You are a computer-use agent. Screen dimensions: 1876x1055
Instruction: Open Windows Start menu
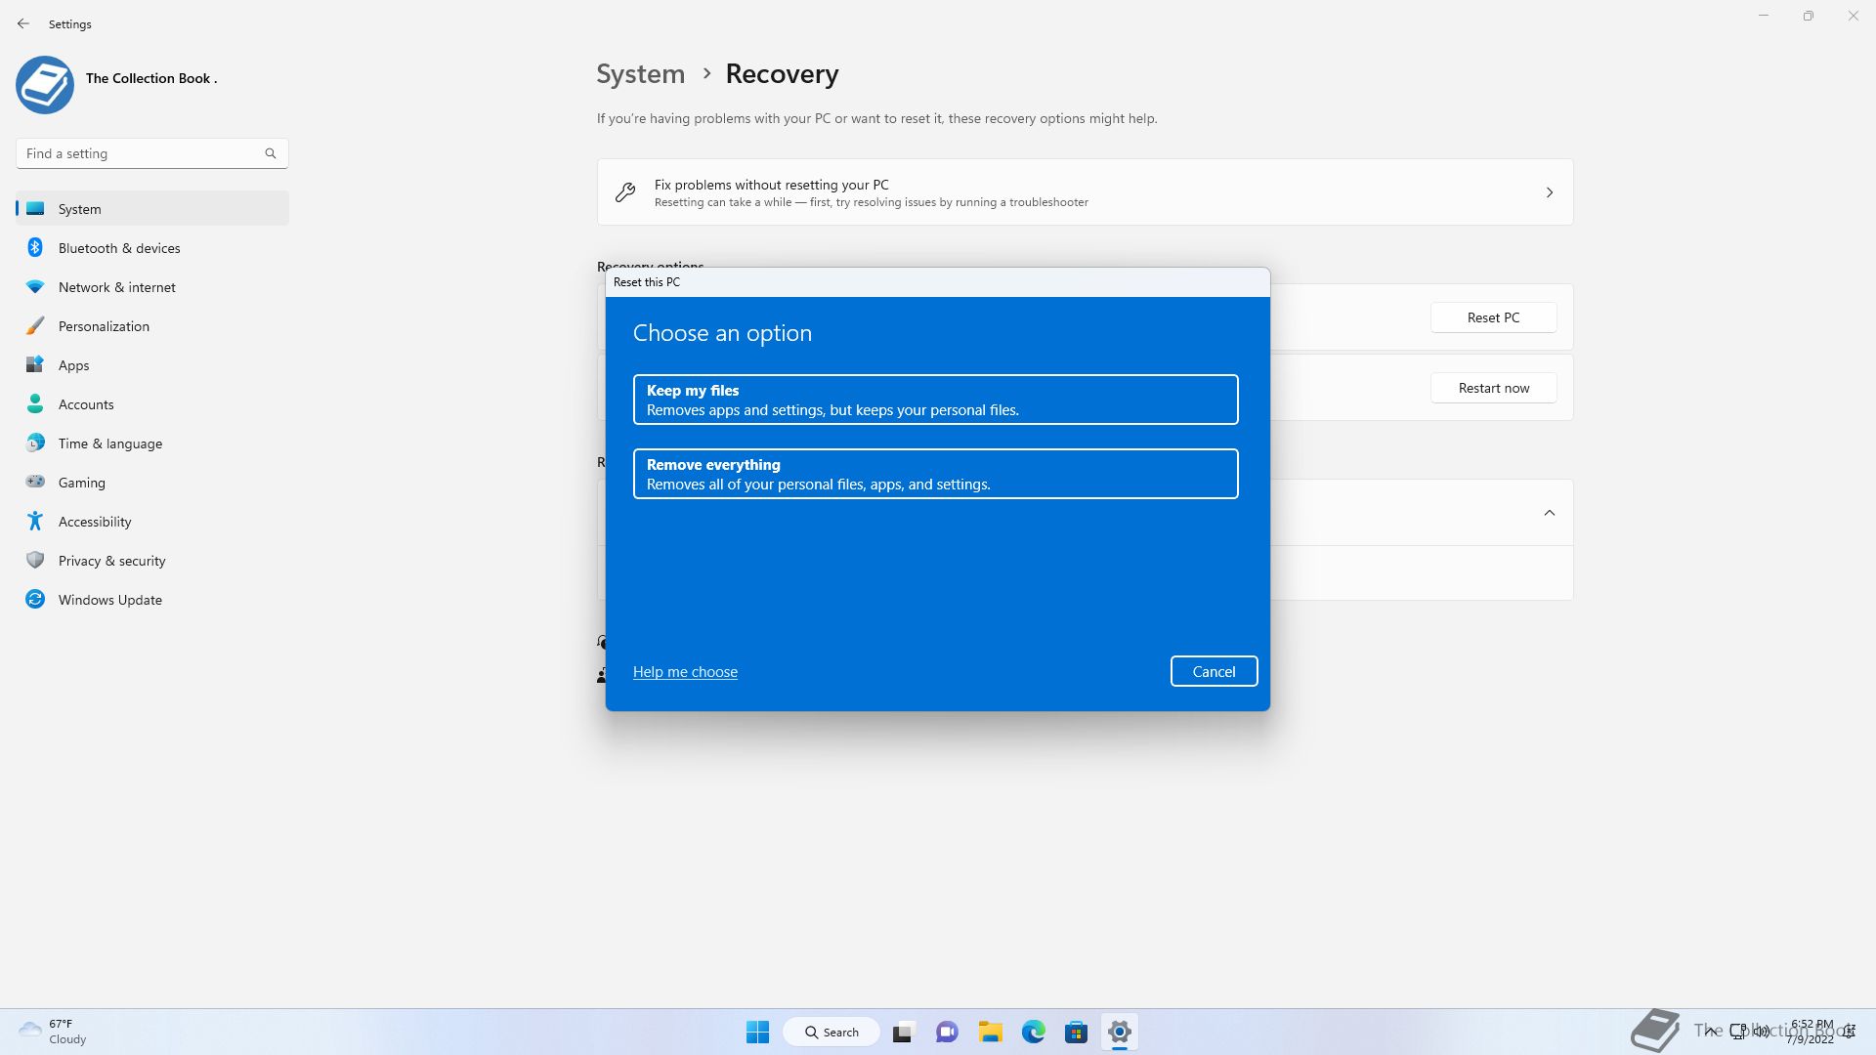757,1032
